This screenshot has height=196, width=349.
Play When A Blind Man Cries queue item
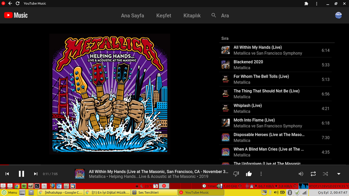click(276, 152)
